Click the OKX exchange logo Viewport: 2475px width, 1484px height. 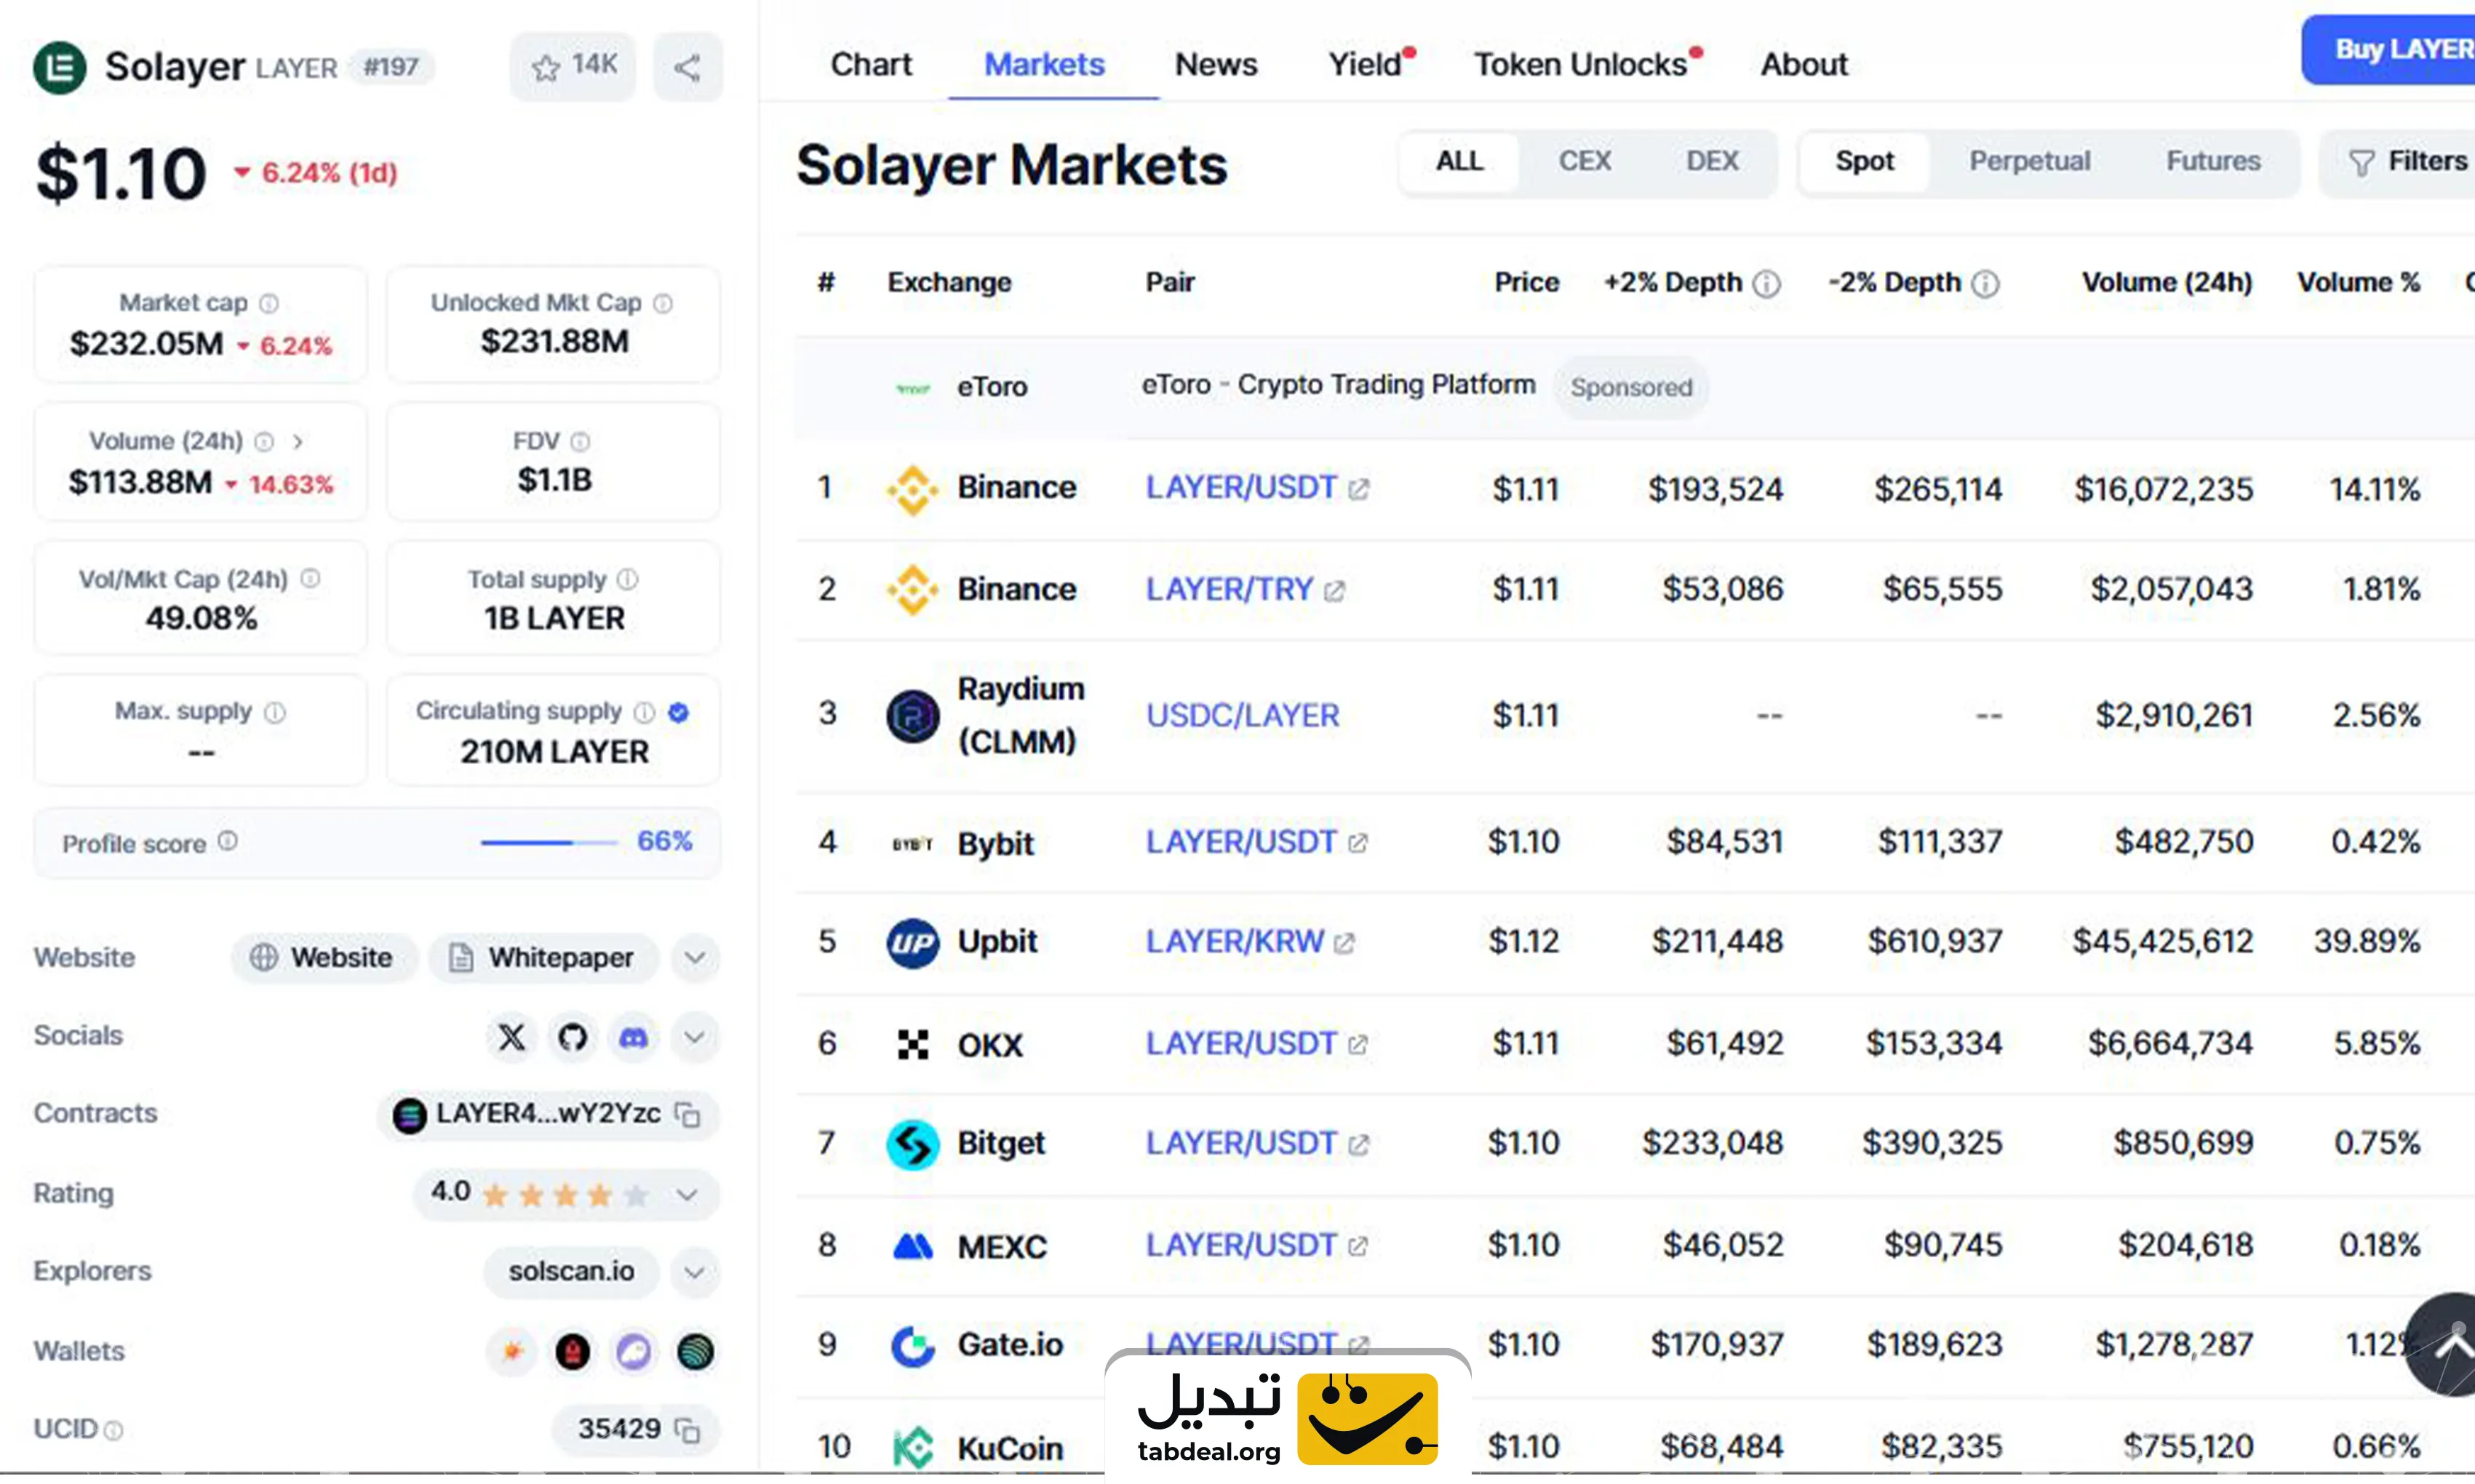pos(912,1045)
